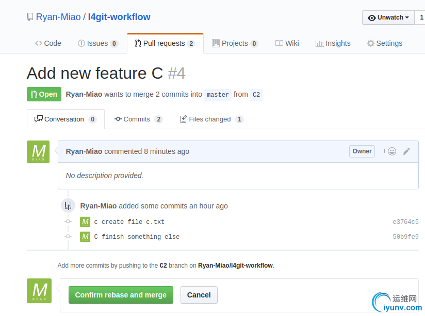This screenshot has height=316, width=425.
Task: Click the pull request title 'Add new feature C'
Action: (x=95, y=73)
